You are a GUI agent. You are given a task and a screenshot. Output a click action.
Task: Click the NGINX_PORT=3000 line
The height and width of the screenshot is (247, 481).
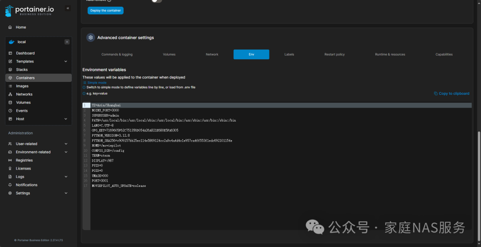pos(105,110)
